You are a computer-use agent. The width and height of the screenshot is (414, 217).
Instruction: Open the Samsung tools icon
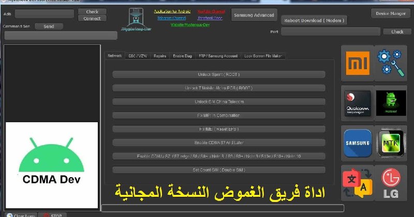358,143
